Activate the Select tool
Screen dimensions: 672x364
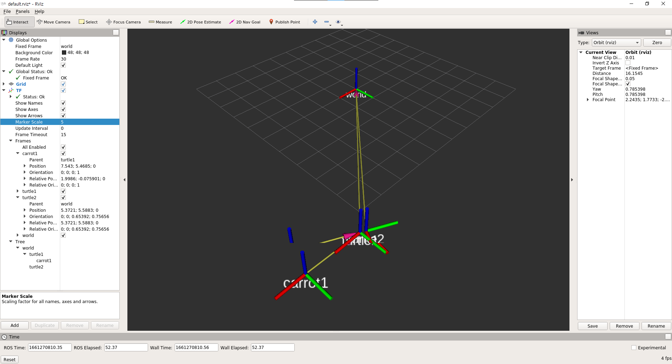click(x=88, y=22)
